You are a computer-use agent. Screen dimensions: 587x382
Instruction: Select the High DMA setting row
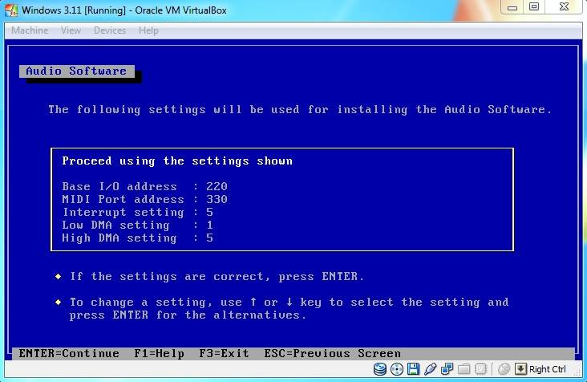click(137, 238)
